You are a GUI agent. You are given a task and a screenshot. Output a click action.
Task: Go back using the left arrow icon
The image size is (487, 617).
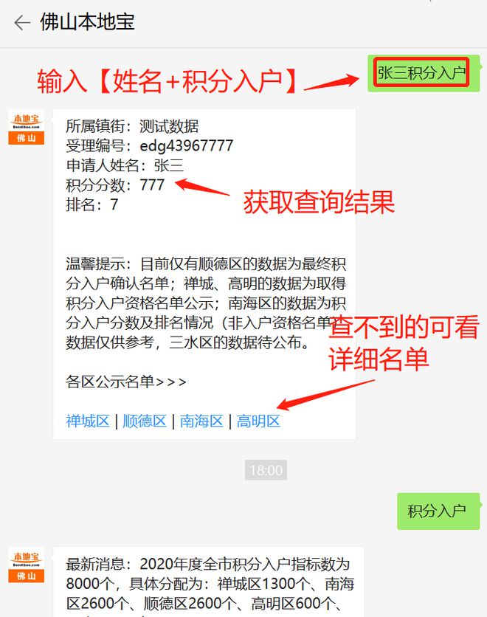[22, 23]
